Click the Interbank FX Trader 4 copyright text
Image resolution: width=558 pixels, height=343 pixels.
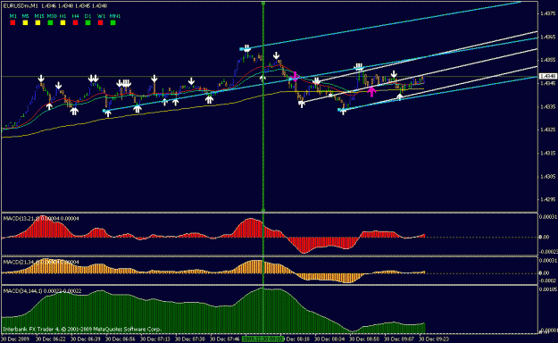point(82,329)
